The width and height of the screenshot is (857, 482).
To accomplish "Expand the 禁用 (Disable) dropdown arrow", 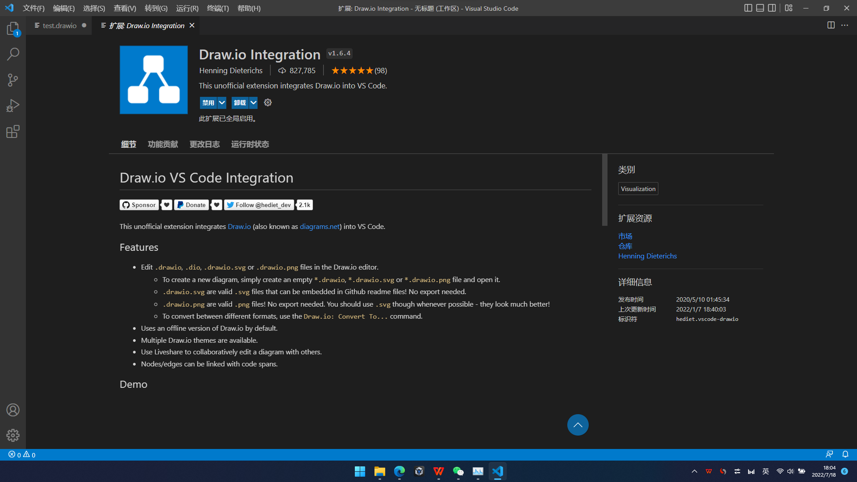I will coord(222,103).
